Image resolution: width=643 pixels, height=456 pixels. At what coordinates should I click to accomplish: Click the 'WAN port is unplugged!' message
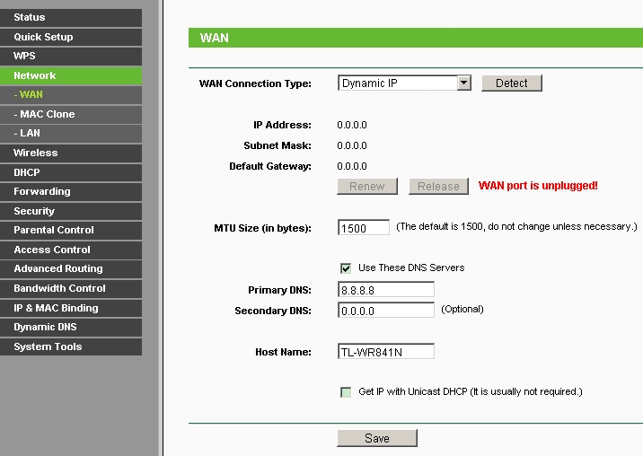coord(538,186)
